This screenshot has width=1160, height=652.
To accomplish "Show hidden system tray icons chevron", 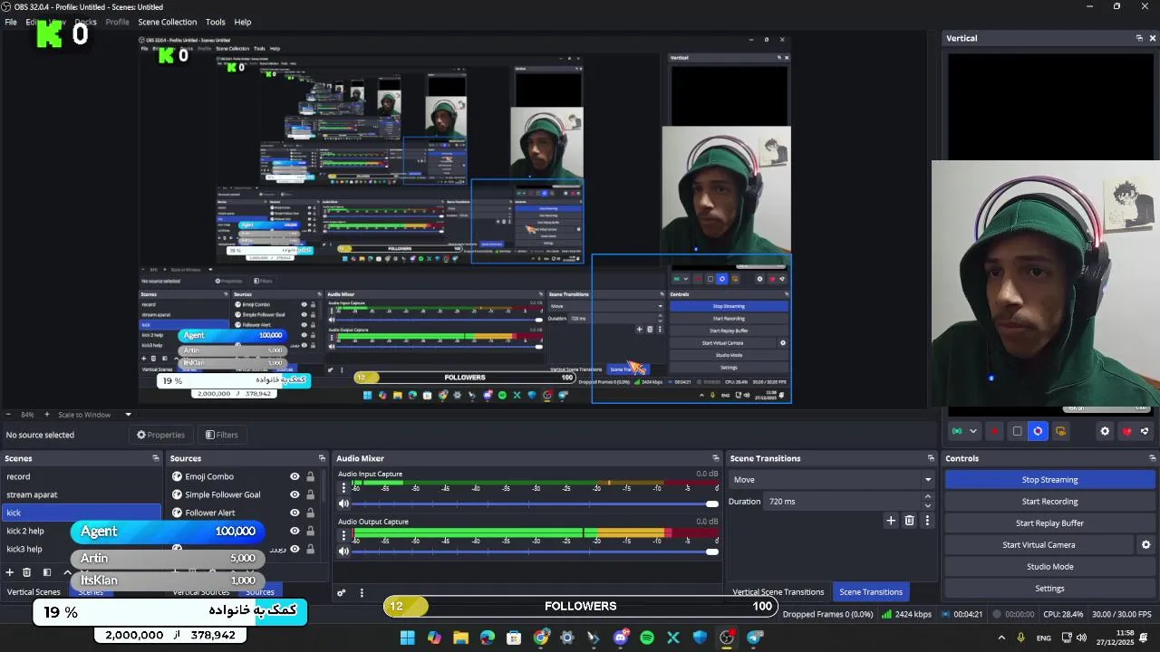I will (x=1001, y=638).
